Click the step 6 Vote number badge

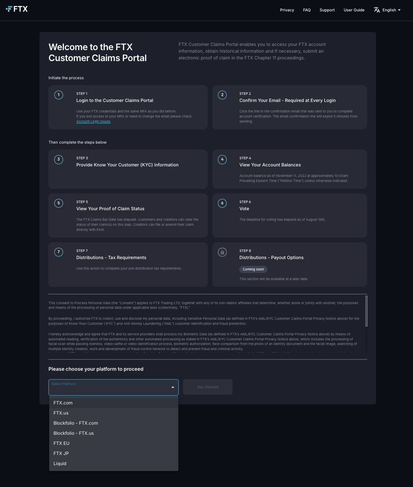pos(222,203)
